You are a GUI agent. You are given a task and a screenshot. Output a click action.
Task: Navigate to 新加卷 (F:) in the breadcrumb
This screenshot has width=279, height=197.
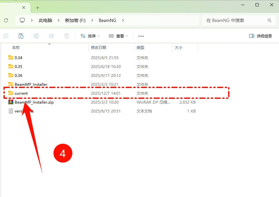click(x=75, y=20)
